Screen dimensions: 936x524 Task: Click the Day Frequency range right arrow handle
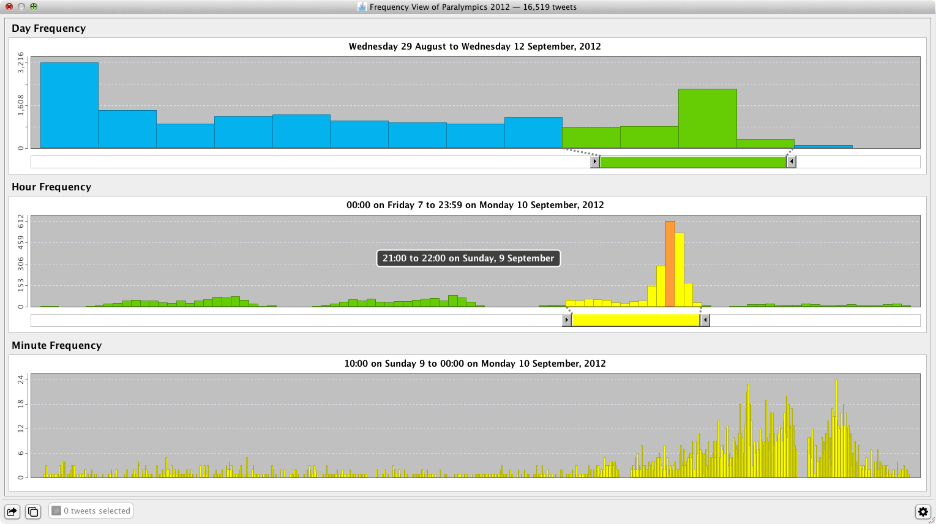click(791, 162)
